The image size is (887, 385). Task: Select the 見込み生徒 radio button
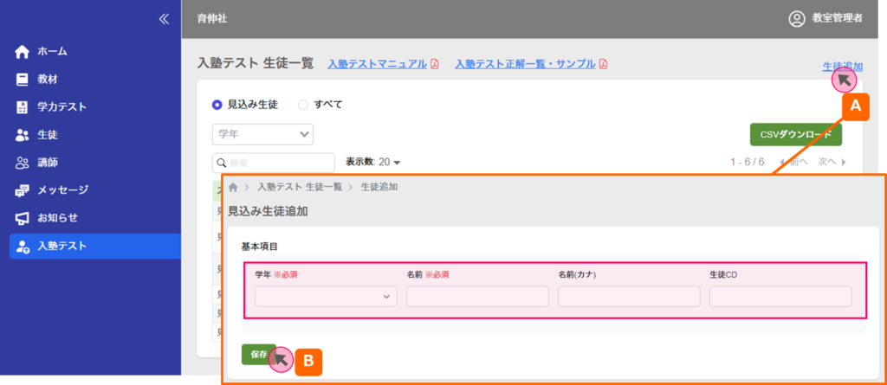click(217, 105)
